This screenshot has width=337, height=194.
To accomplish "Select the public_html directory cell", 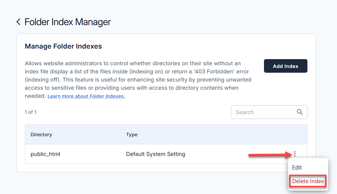I will [45, 154].
